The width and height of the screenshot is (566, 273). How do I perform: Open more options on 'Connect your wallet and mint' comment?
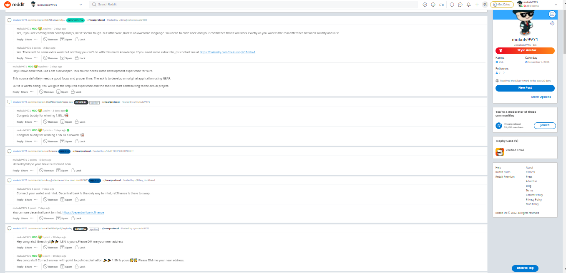click(36, 200)
